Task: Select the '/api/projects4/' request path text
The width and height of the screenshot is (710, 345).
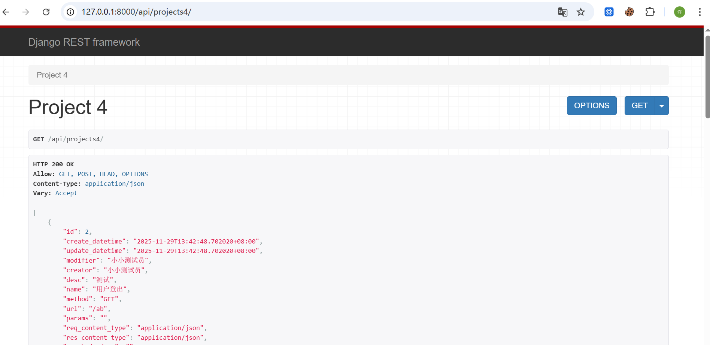Action: (76, 139)
